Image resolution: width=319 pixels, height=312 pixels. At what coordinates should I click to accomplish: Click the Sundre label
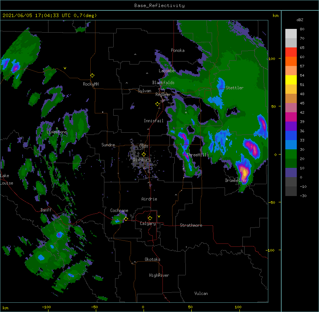tap(108, 145)
